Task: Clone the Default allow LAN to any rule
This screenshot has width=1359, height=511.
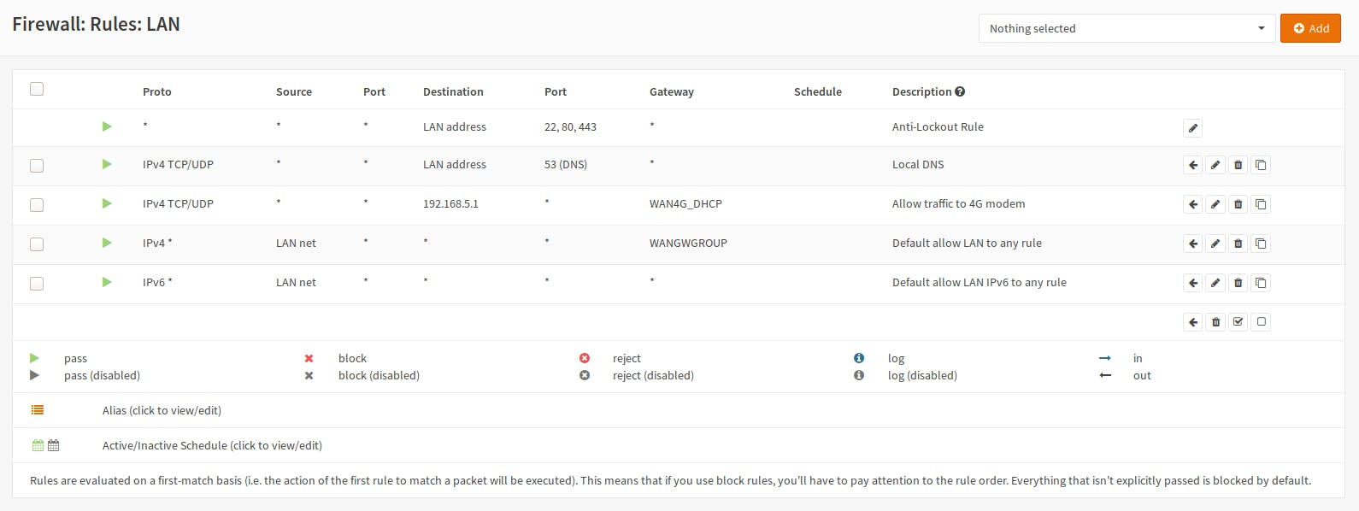Action: tap(1261, 244)
